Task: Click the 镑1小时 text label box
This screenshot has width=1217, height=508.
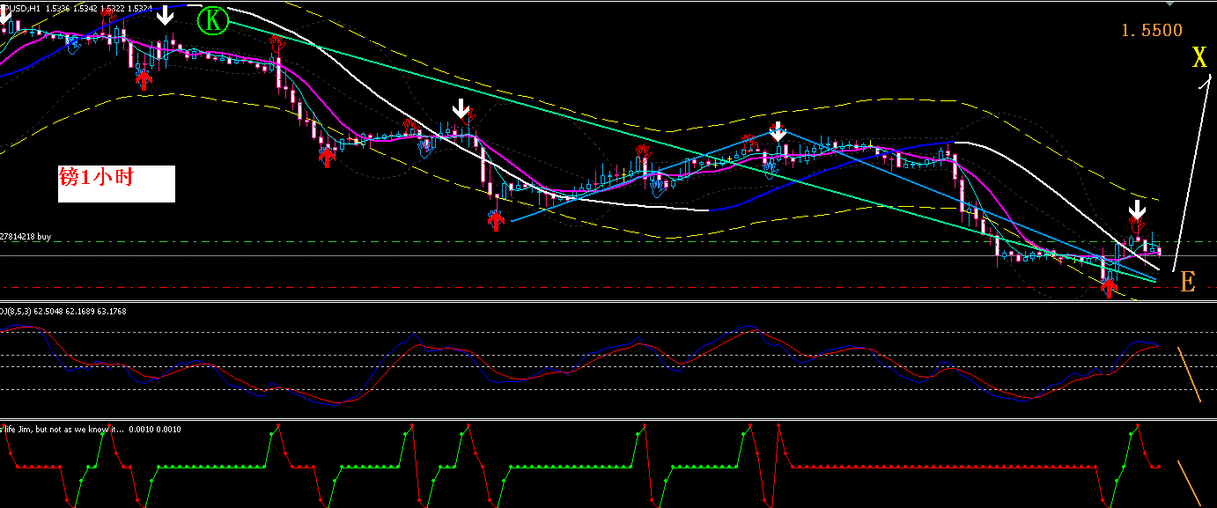Action: click(x=116, y=183)
